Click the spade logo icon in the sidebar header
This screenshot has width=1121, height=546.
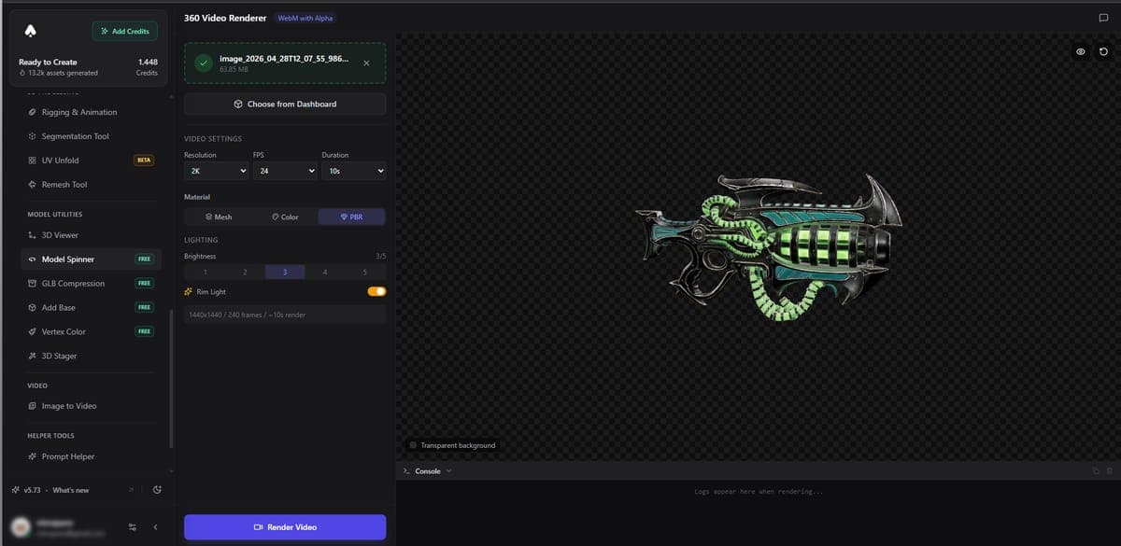pyautogui.click(x=29, y=31)
